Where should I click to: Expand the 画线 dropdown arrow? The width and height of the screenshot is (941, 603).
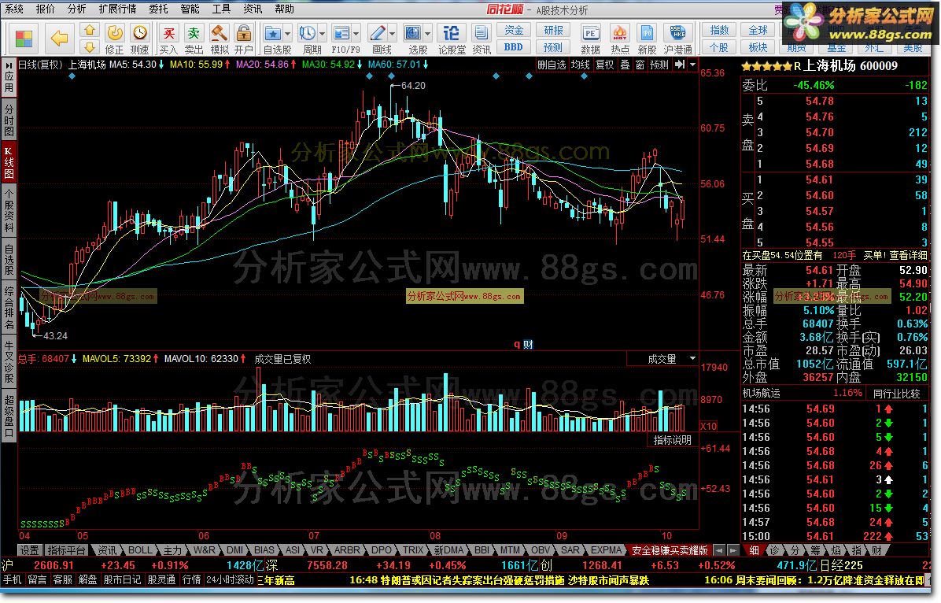point(393,34)
